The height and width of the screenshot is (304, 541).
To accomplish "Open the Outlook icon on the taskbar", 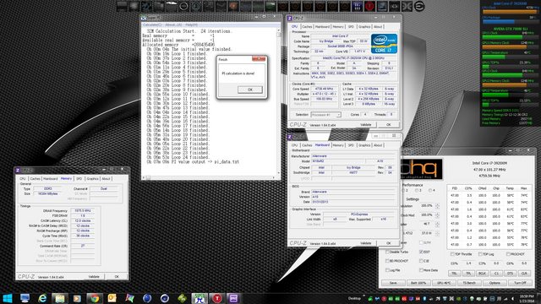I will point(112,298).
